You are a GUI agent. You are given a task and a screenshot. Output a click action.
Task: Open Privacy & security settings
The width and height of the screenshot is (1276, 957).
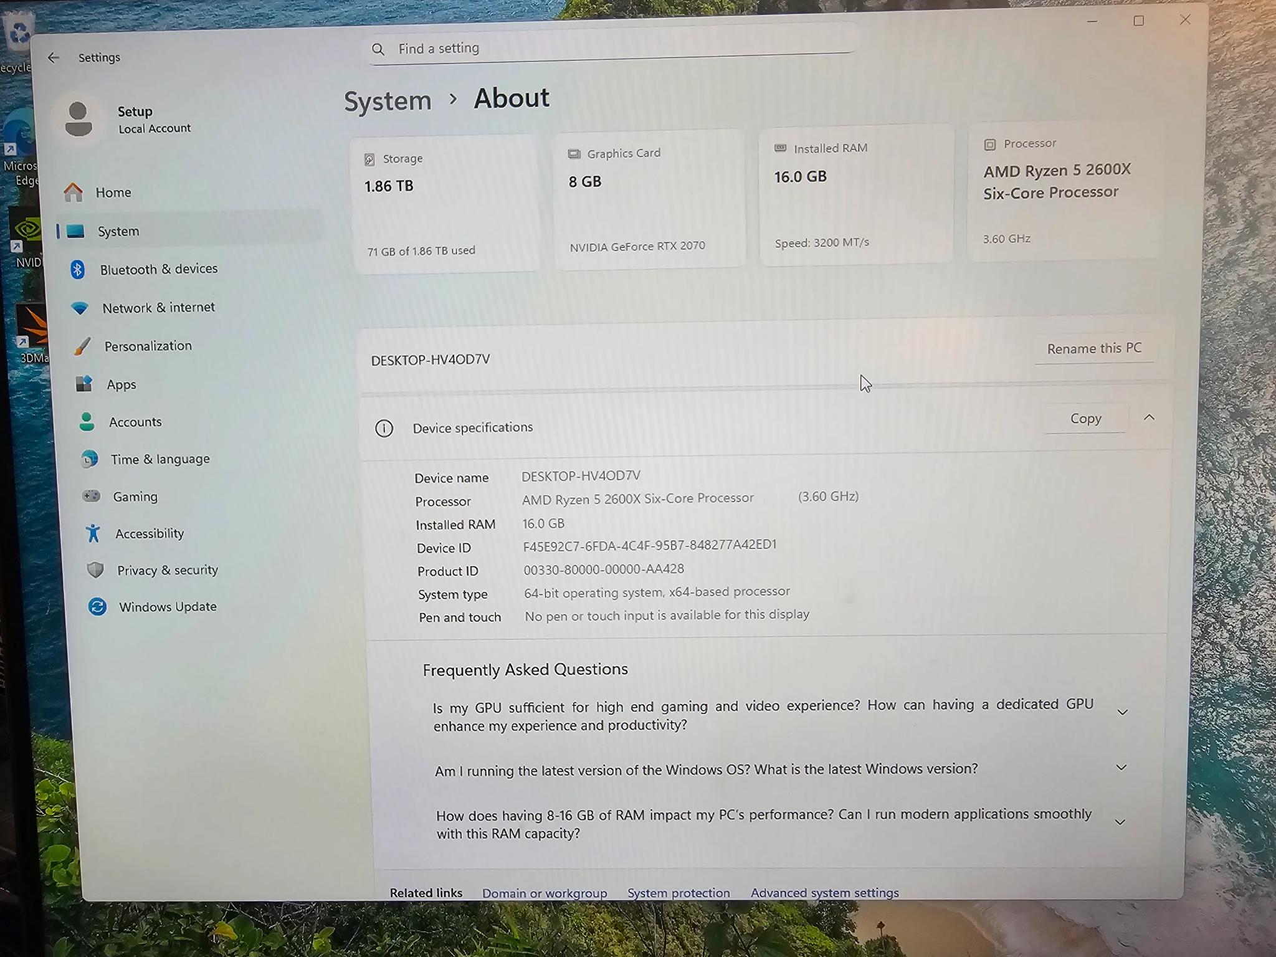point(209,570)
